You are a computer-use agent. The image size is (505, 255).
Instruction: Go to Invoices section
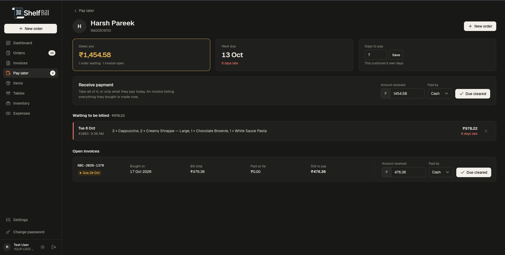pyautogui.click(x=30, y=63)
